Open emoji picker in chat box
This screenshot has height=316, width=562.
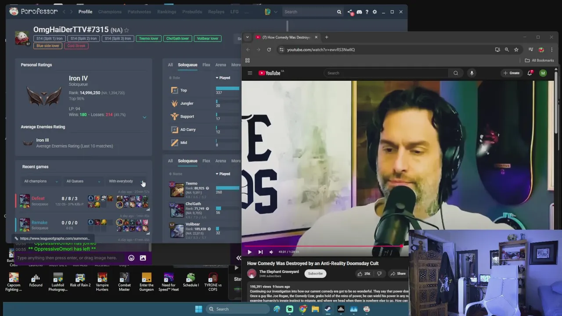tap(131, 258)
